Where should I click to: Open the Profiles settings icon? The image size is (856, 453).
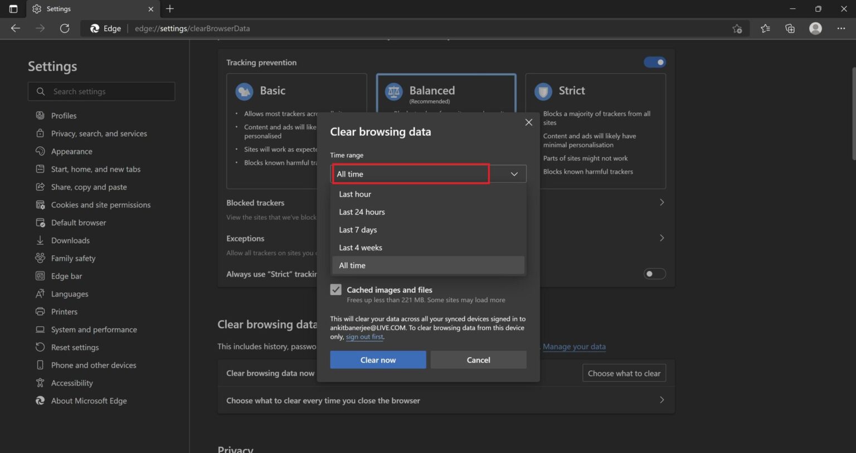pos(40,115)
